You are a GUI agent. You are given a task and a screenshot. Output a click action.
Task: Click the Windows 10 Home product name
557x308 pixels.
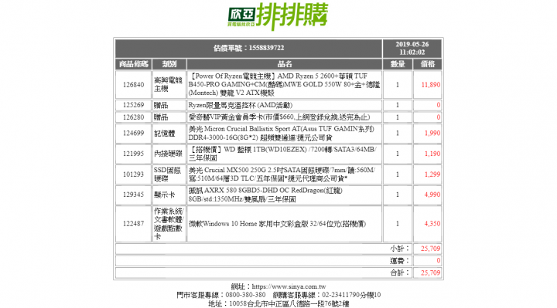click(x=277, y=224)
